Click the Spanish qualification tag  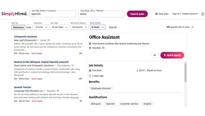click(x=110, y=104)
